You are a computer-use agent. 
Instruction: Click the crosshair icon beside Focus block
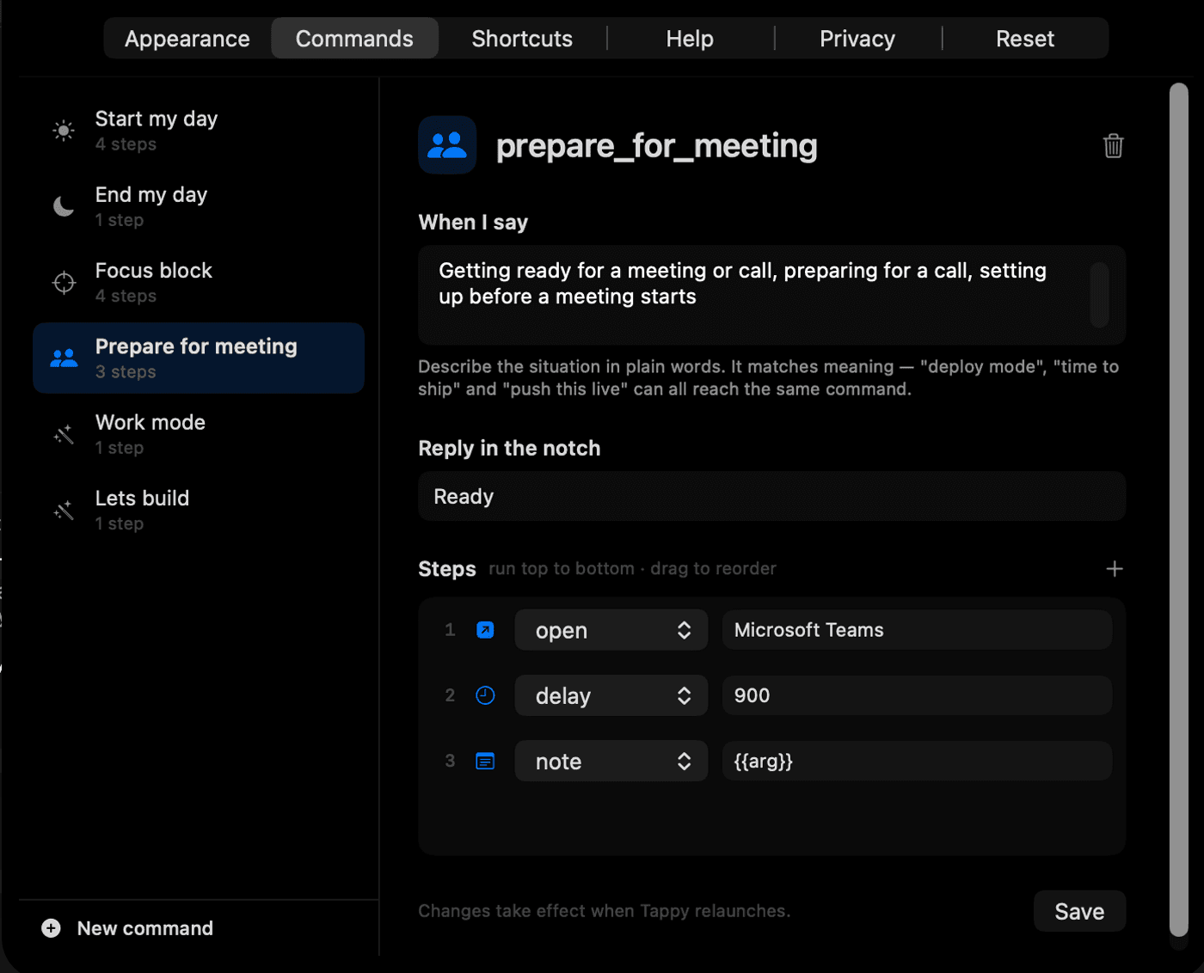64,282
